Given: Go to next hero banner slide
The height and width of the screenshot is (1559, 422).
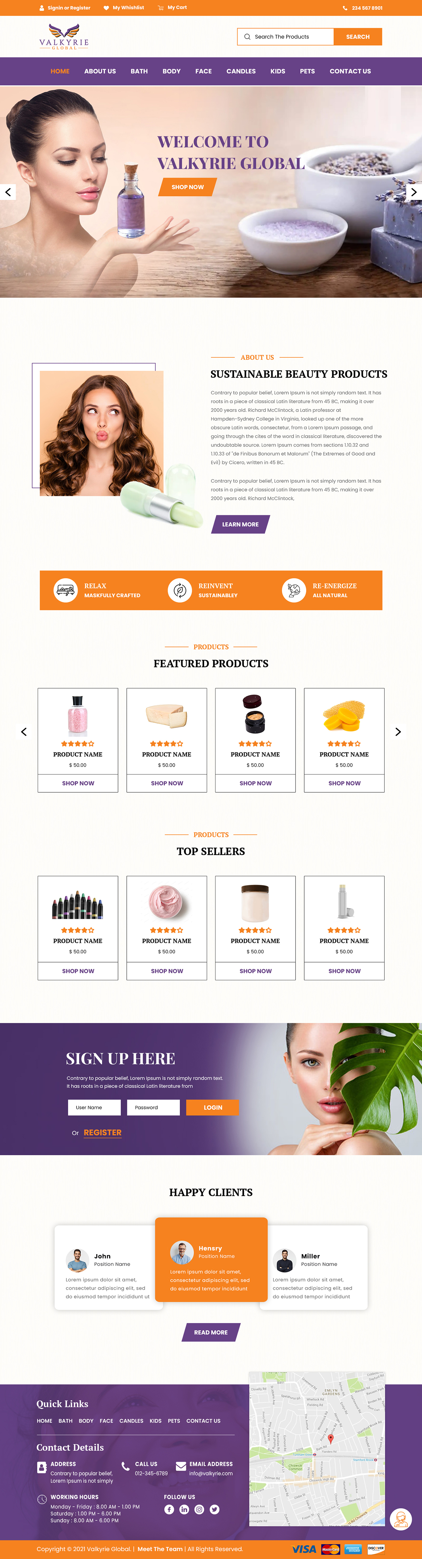Looking at the screenshot, I should (x=414, y=192).
